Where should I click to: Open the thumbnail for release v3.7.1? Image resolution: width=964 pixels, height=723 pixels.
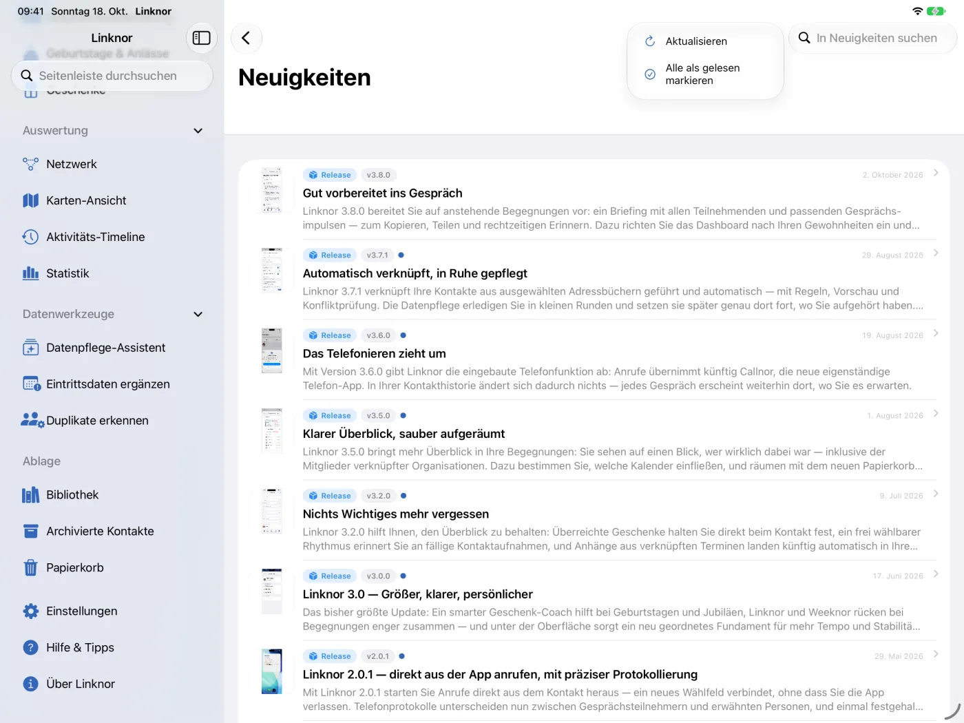(x=272, y=271)
